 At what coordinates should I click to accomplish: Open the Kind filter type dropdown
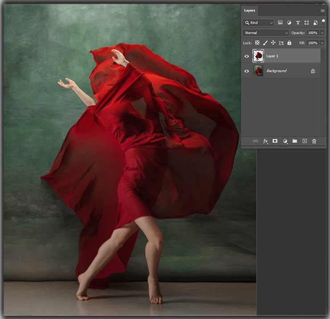pyautogui.click(x=258, y=23)
